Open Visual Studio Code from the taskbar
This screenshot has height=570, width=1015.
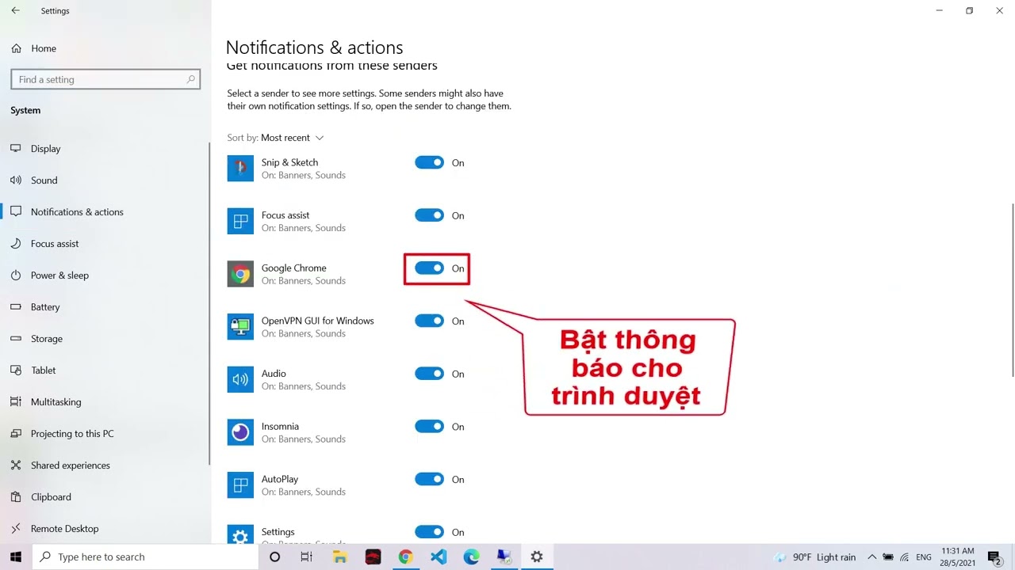439,557
